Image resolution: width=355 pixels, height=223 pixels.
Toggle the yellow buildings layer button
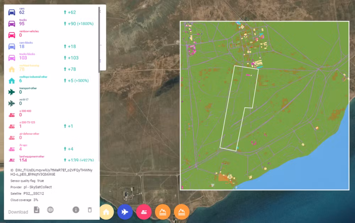pyautogui.click(x=106, y=212)
